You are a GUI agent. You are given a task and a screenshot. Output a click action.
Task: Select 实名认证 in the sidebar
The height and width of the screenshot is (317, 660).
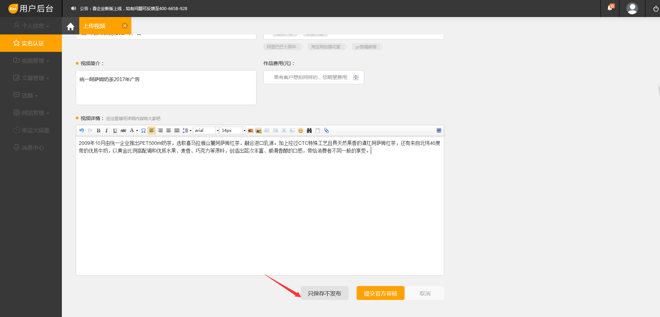point(31,43)
